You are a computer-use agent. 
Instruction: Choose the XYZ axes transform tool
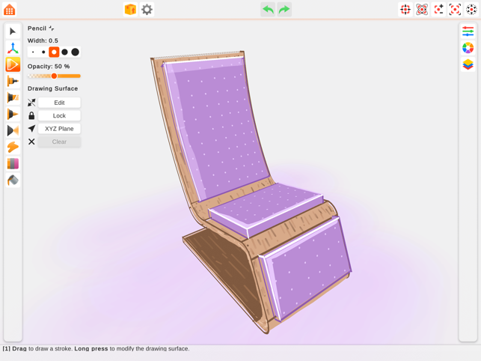13,48
